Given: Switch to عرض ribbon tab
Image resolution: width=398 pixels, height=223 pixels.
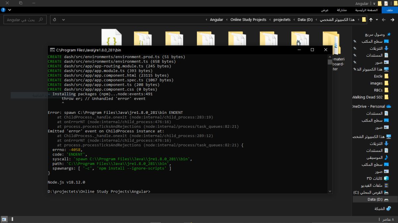Looking at the screenshot, I should click(324, 10).
